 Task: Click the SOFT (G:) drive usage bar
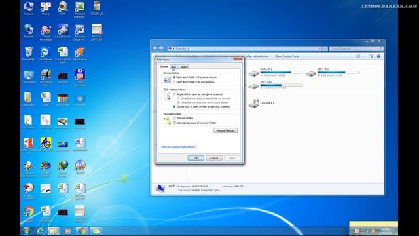[282, 85]
